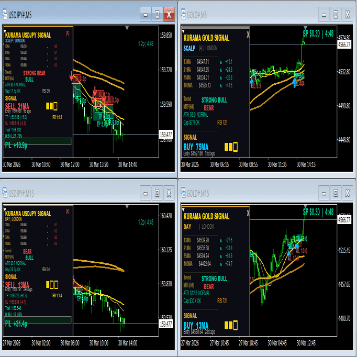Maximize the GOLD#,M5 chart window
The width and height of the screenshot is (357, 357).
tap(336, 15)
